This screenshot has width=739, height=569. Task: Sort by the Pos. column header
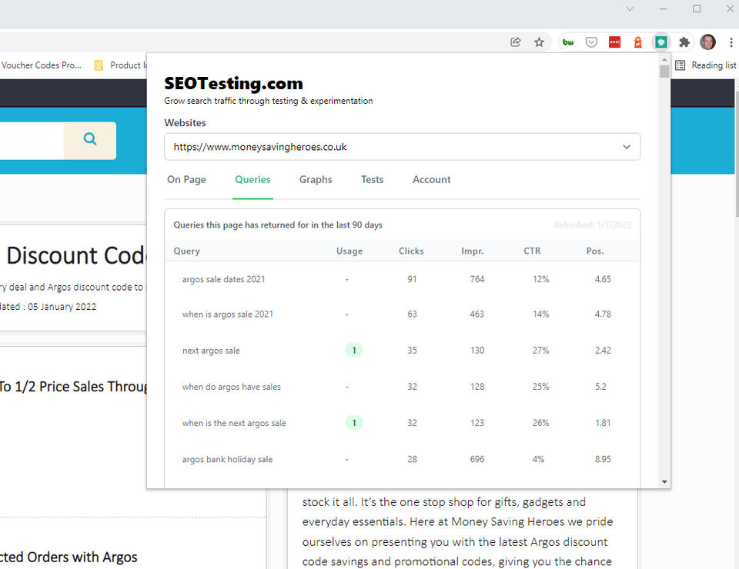pos(595,251)
